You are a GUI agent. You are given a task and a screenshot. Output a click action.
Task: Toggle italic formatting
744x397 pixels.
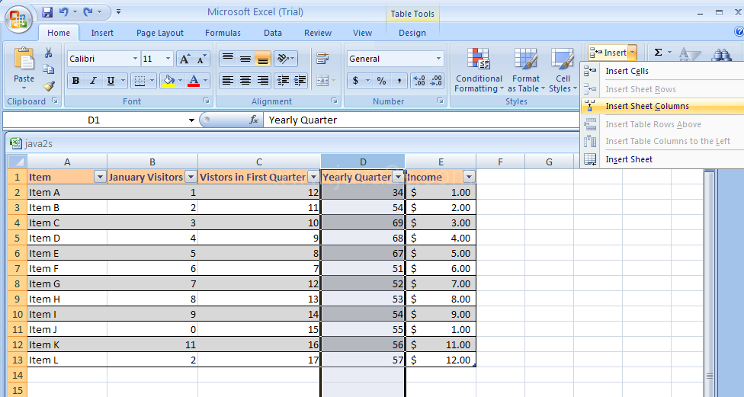tap(93, 81)
